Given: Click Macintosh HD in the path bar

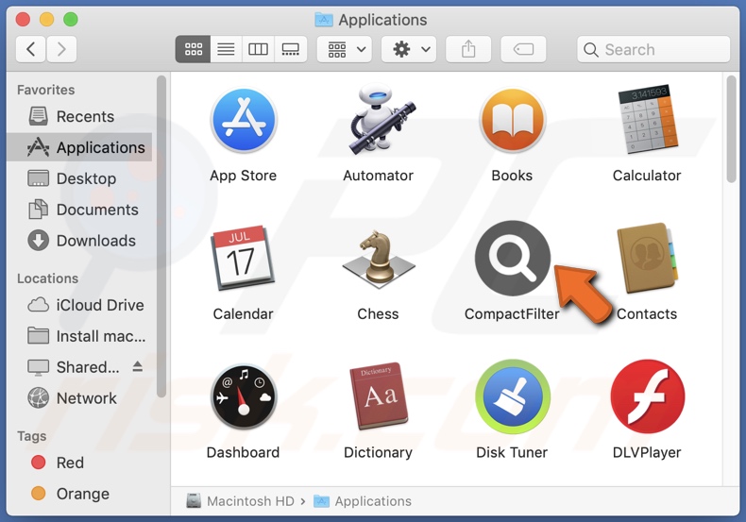Looking at the screenshot, I should point(240,501).
